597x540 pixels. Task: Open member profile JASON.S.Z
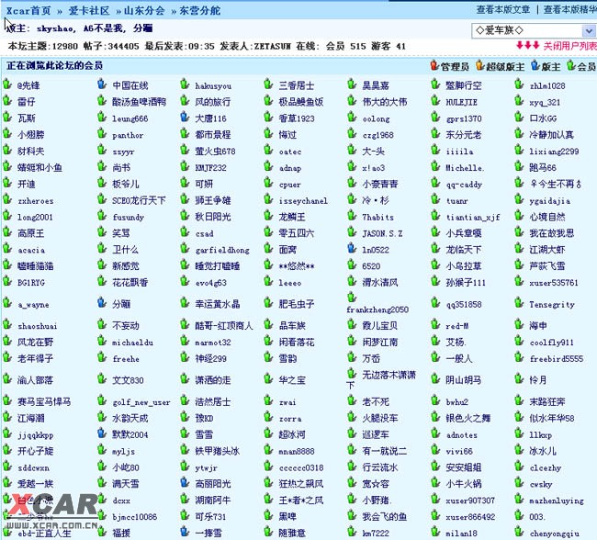coord(382,233)
